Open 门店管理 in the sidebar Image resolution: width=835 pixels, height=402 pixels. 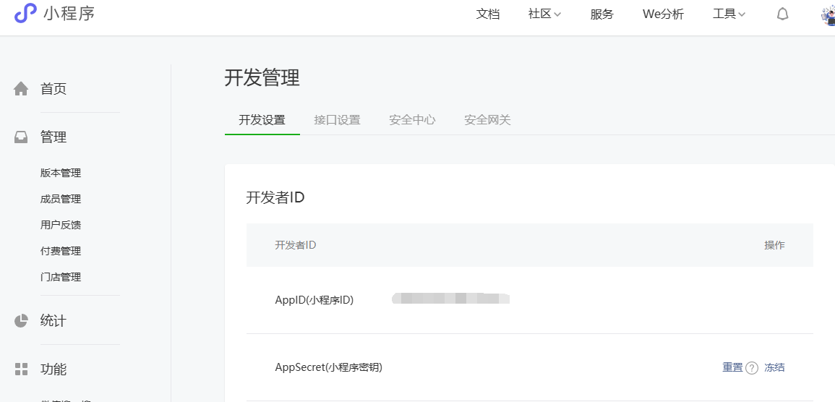(61, 278)
